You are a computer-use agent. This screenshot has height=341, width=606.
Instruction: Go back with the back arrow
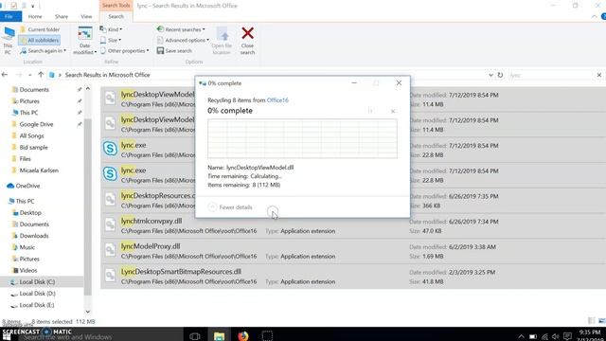(x=5, y=75)
